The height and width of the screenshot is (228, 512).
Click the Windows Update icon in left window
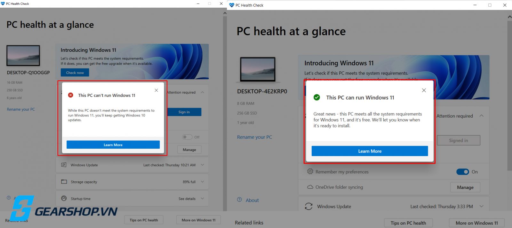[x=64, y=165]
